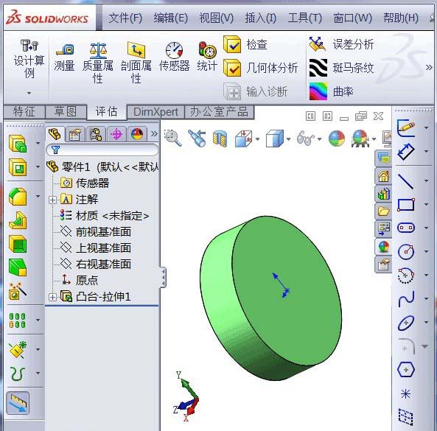Open the 办公室产品 tab
Viewport: 437px width, 431px height.
click(219, 112)
